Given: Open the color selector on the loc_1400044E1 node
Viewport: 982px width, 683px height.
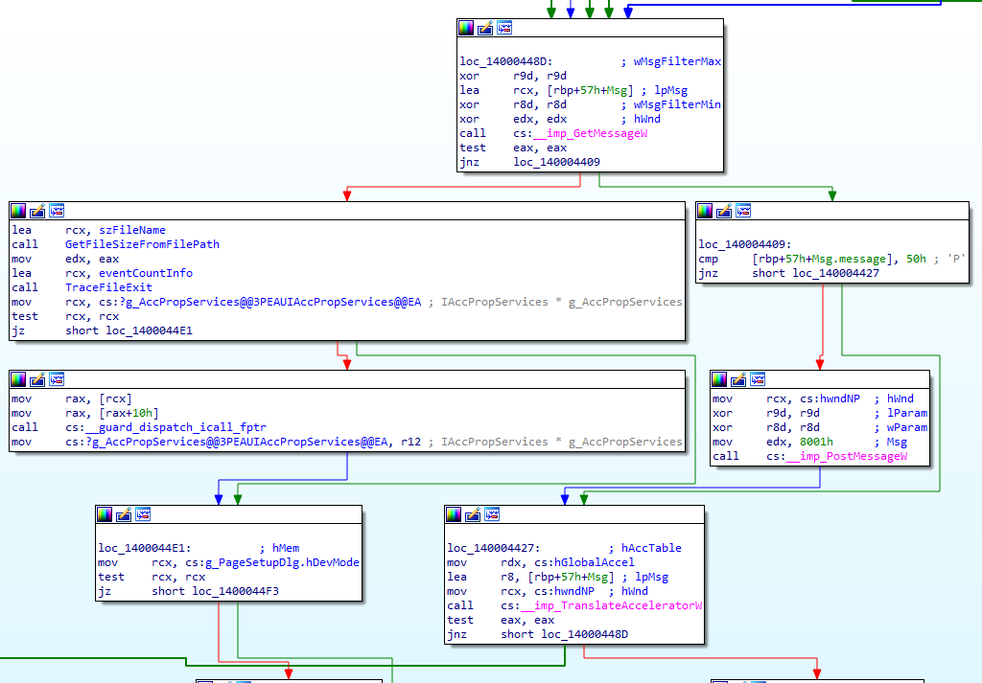Looking at the screenshot, I should (x=104, y=514).
